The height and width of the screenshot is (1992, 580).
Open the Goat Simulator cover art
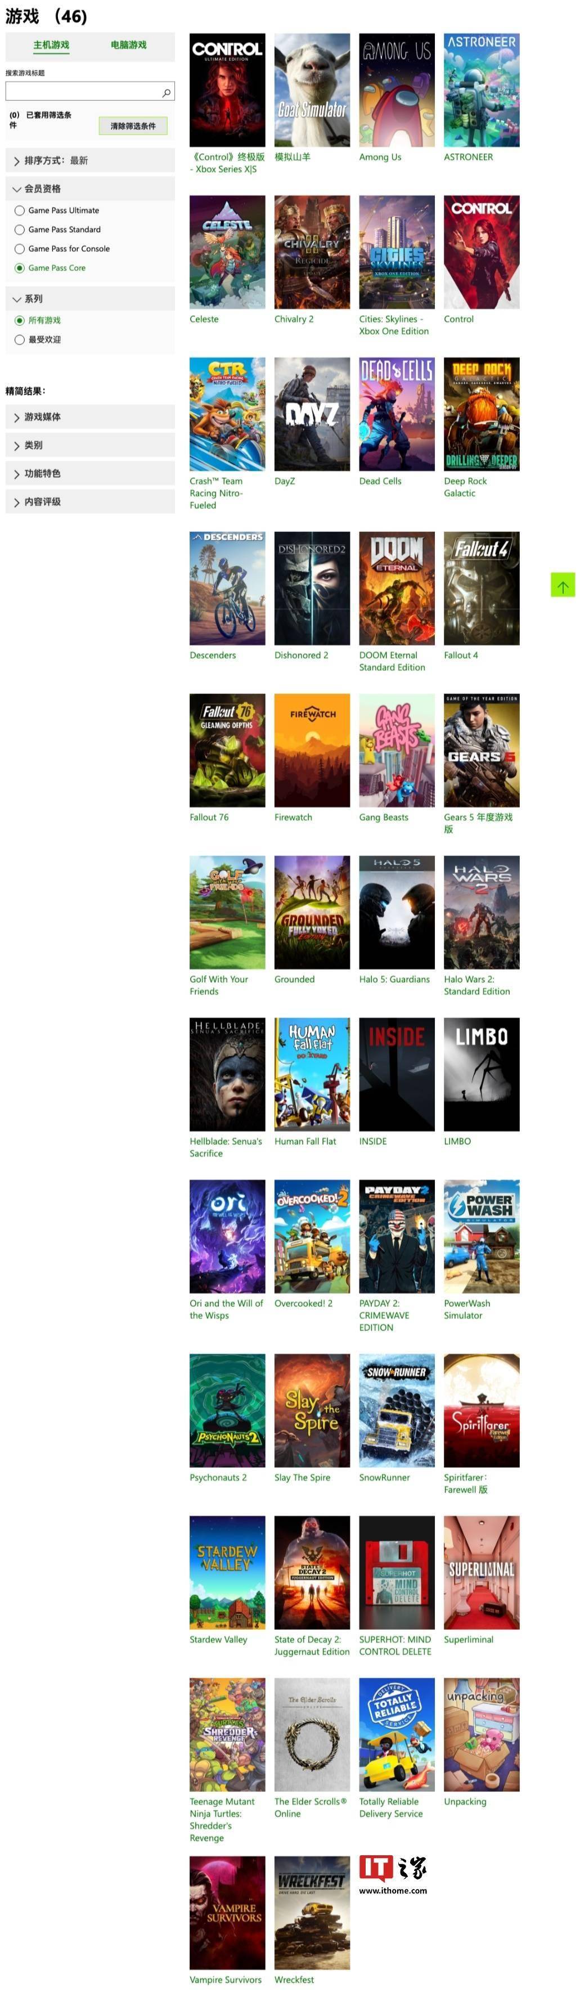coord(312,89)
